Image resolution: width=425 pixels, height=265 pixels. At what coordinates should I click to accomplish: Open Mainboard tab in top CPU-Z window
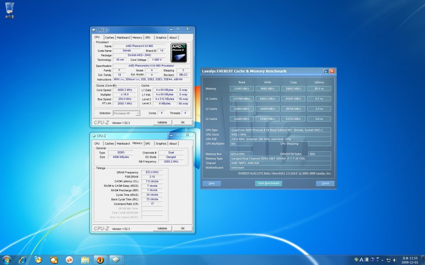(124, 37)
